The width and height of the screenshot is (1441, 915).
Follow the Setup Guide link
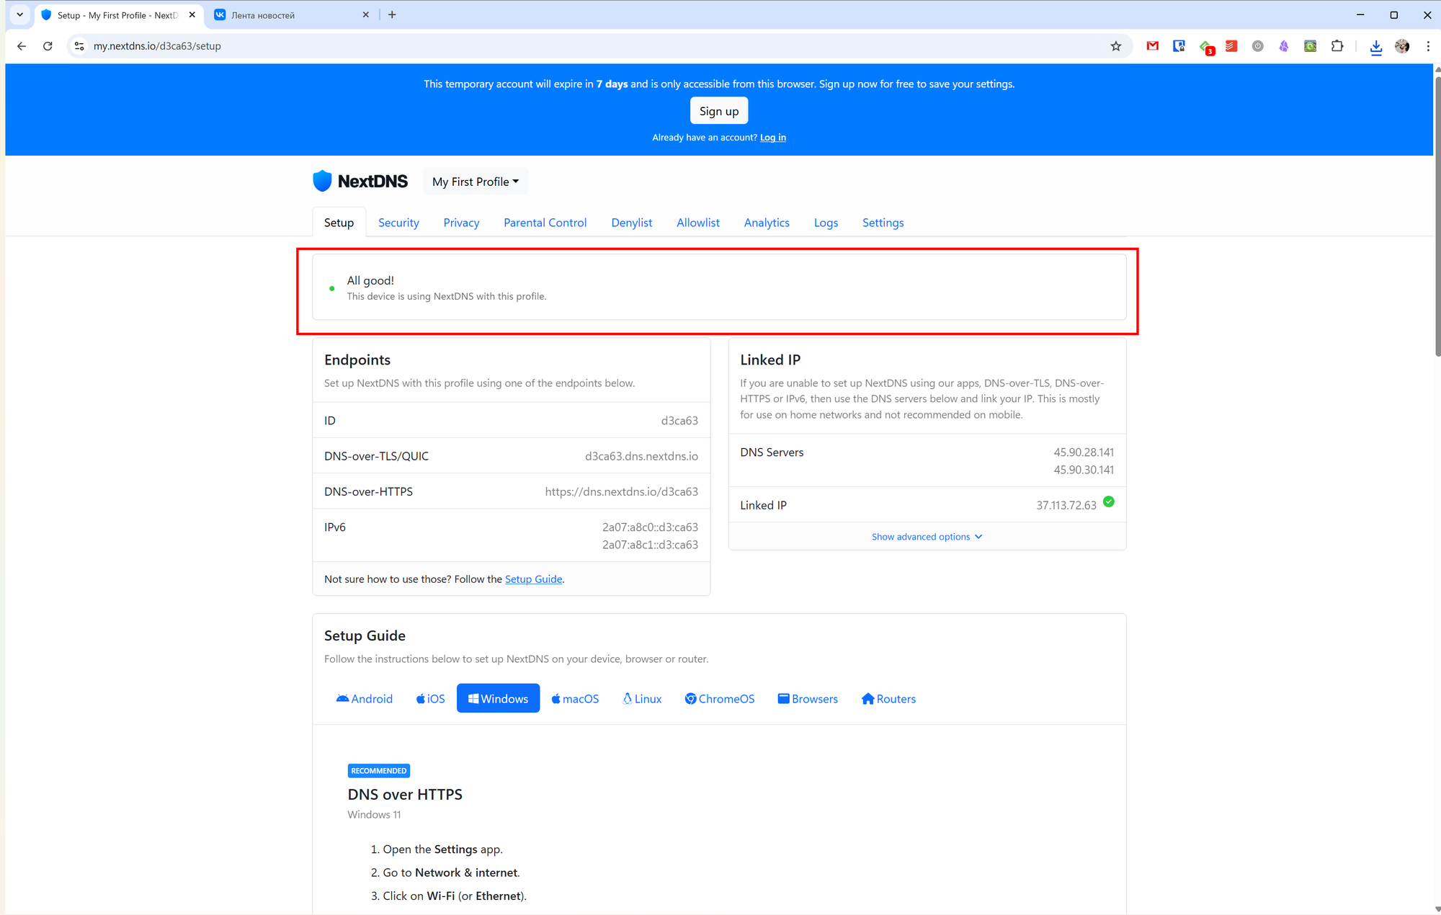click(533, 579)
